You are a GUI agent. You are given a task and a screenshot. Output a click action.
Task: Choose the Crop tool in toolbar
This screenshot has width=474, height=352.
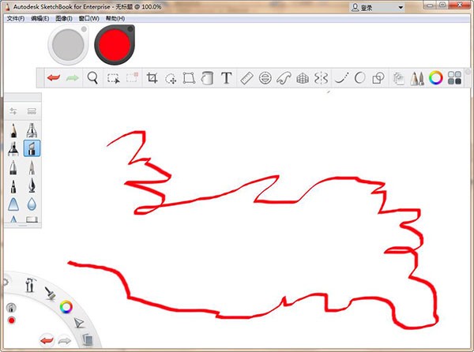[152, 78]
